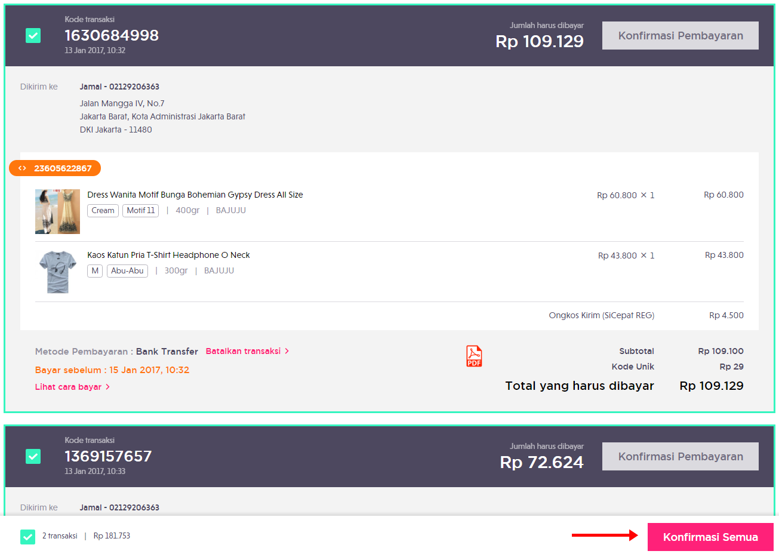The image size is (779, 557).
Task: Click the orange invoice code icon 23605622867
Action: [55, 168]
